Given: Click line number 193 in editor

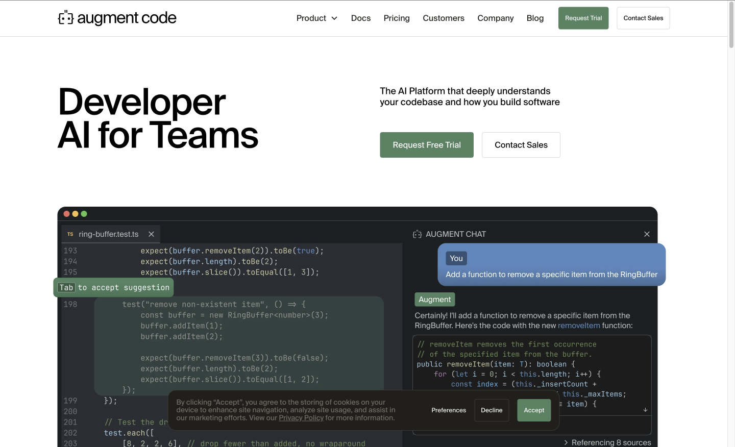Looking at the screenshot, I should [70, 251].
